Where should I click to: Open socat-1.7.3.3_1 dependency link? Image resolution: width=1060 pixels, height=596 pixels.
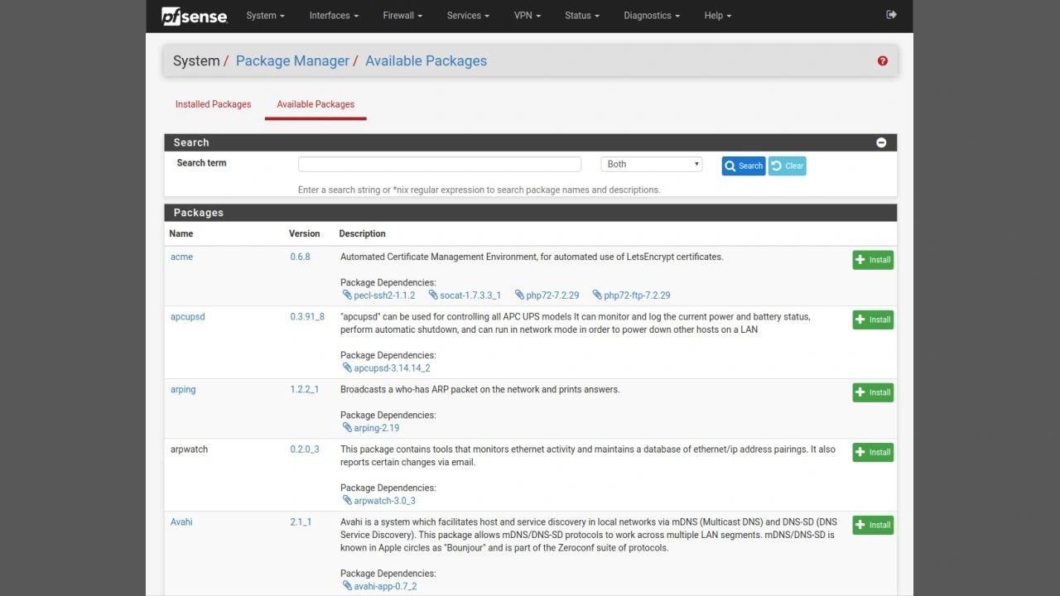pos(470,295)
